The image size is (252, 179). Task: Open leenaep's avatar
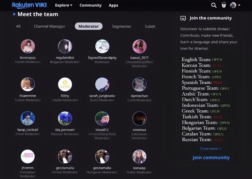pyautogui.click(x=140, y=156)
